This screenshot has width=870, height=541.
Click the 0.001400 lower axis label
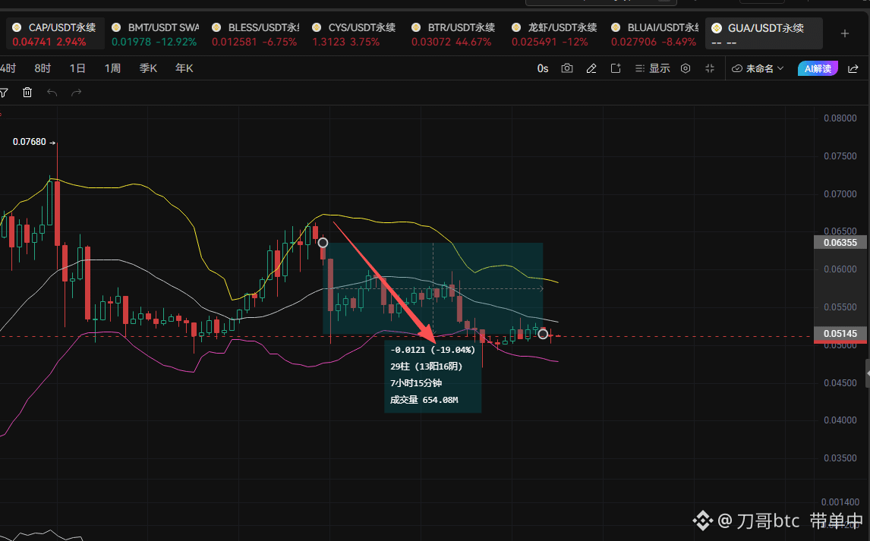pyautogui.click(x=840, y=502)
